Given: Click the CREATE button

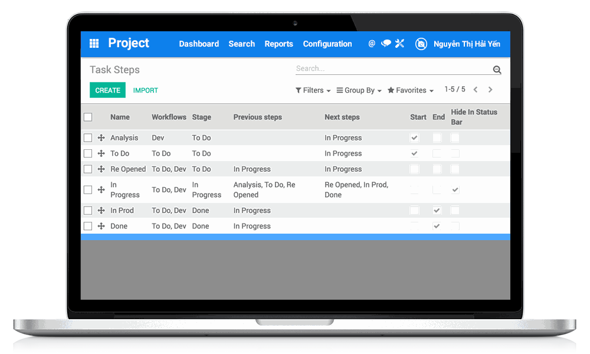Looking at the screenshot, I should click(x=107, y=90).
